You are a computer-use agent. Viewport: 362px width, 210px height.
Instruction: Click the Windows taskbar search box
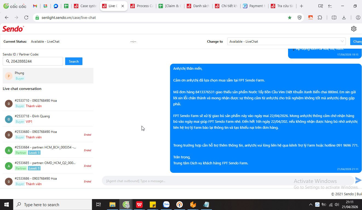[x=53, y=205]
